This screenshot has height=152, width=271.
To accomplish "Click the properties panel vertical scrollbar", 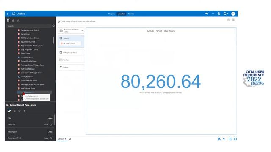I will tap(55, 119).
